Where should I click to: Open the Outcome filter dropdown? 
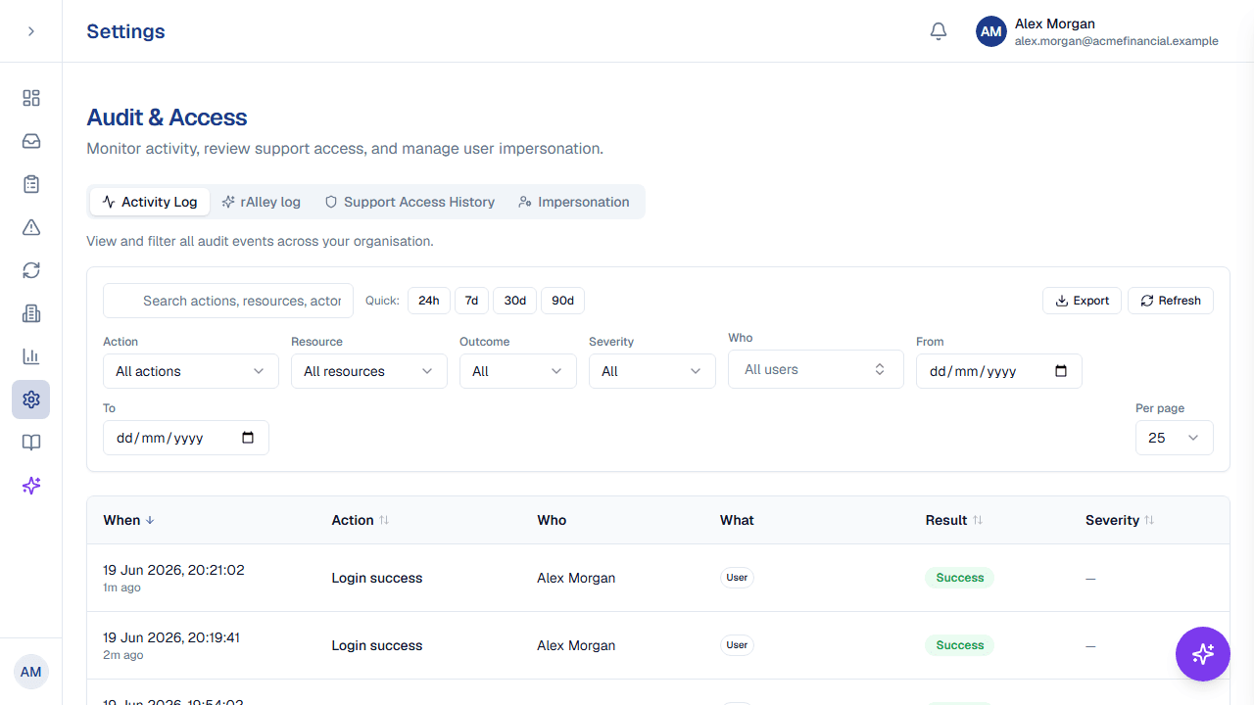pyautogui.click(x=518, y=371)
